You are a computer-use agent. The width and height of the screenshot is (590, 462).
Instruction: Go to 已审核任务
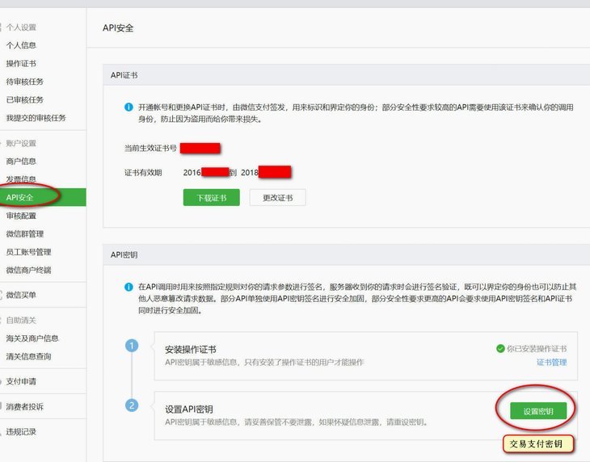(25, 99)
